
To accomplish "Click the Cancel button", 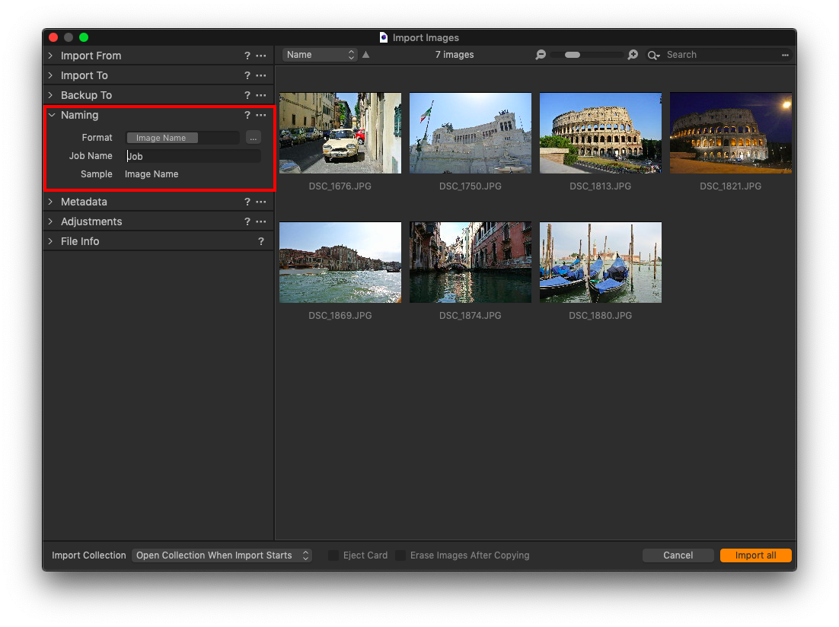I will (678, 555).
